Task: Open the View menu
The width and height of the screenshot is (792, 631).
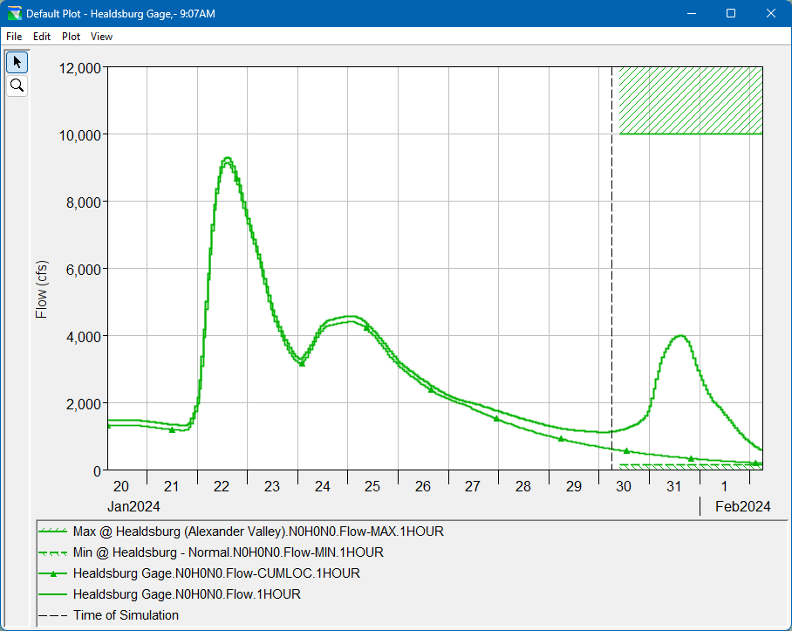Action: pos(101,37)
